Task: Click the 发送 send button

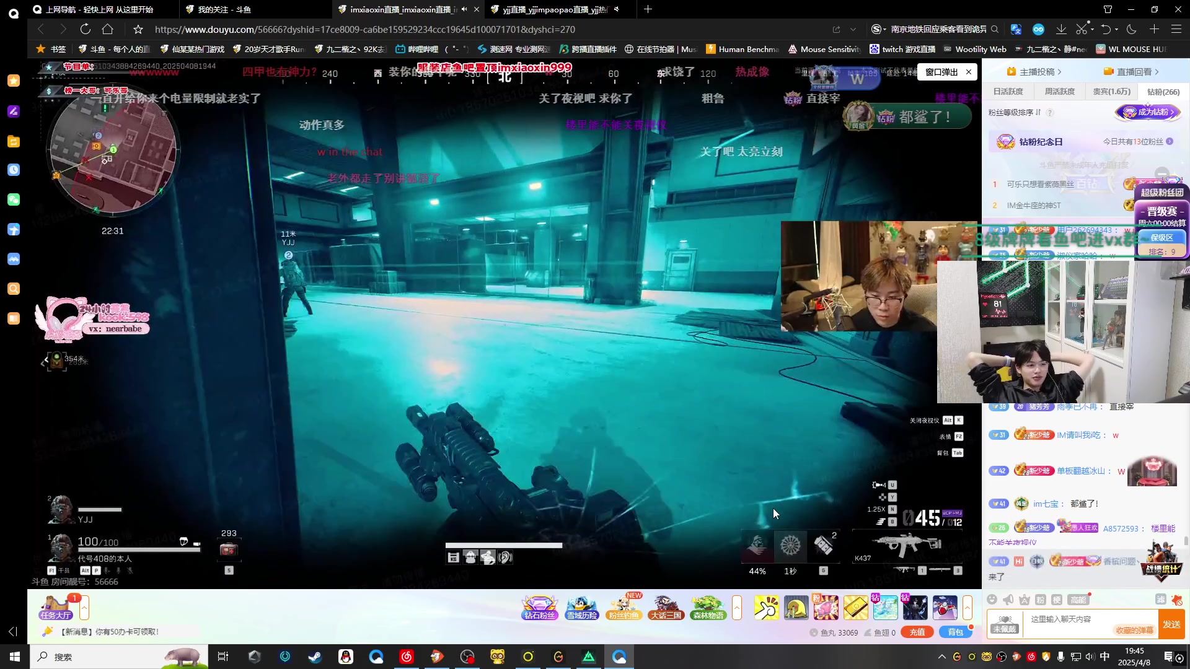Action: [1171, 624]
